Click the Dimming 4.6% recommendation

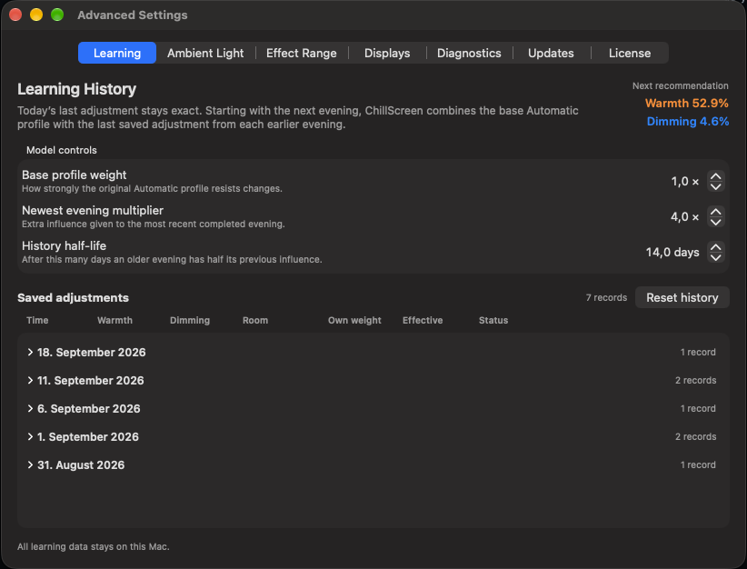pyautogui.click(x=687, y=122)
